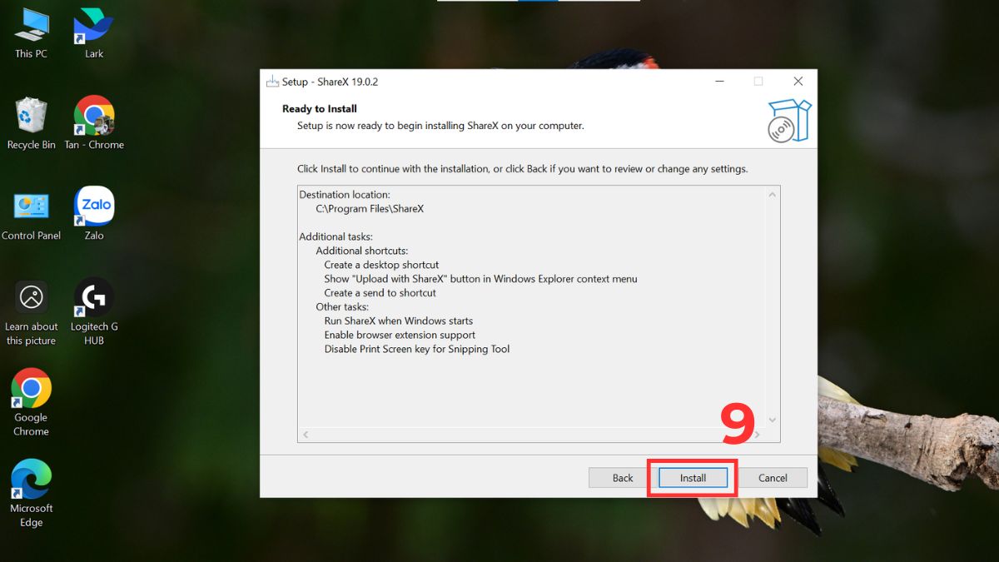Select the Control Panel desktop icon

coord(31,215)
